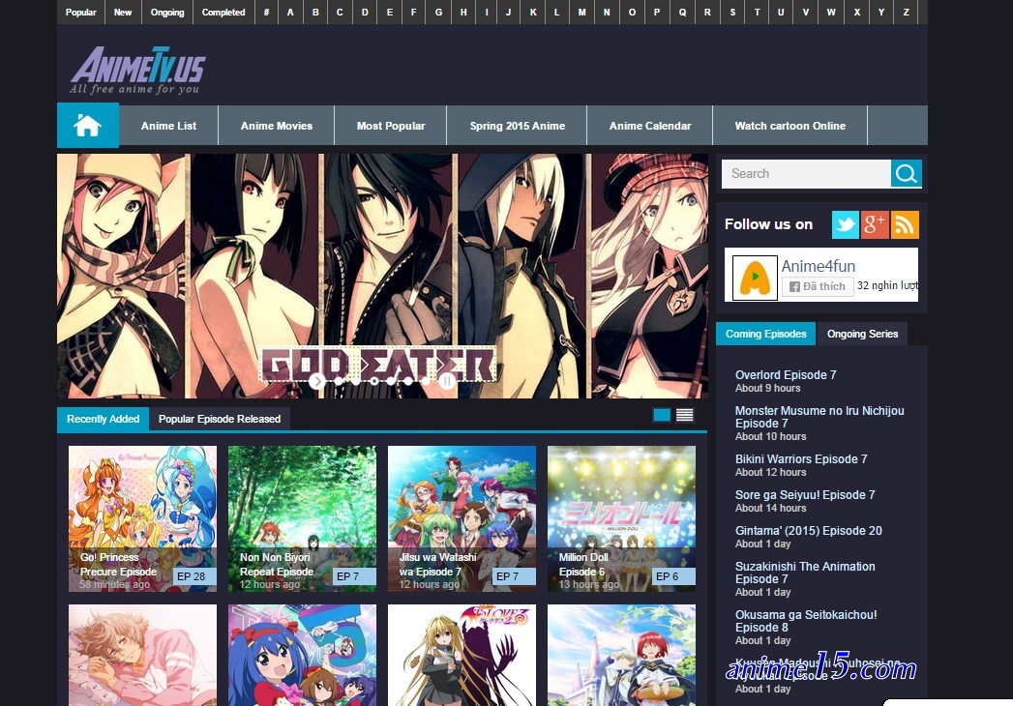Open Spring 2015 Anime page
Viewport: 1013px width, 706px height.
[518, 126]
